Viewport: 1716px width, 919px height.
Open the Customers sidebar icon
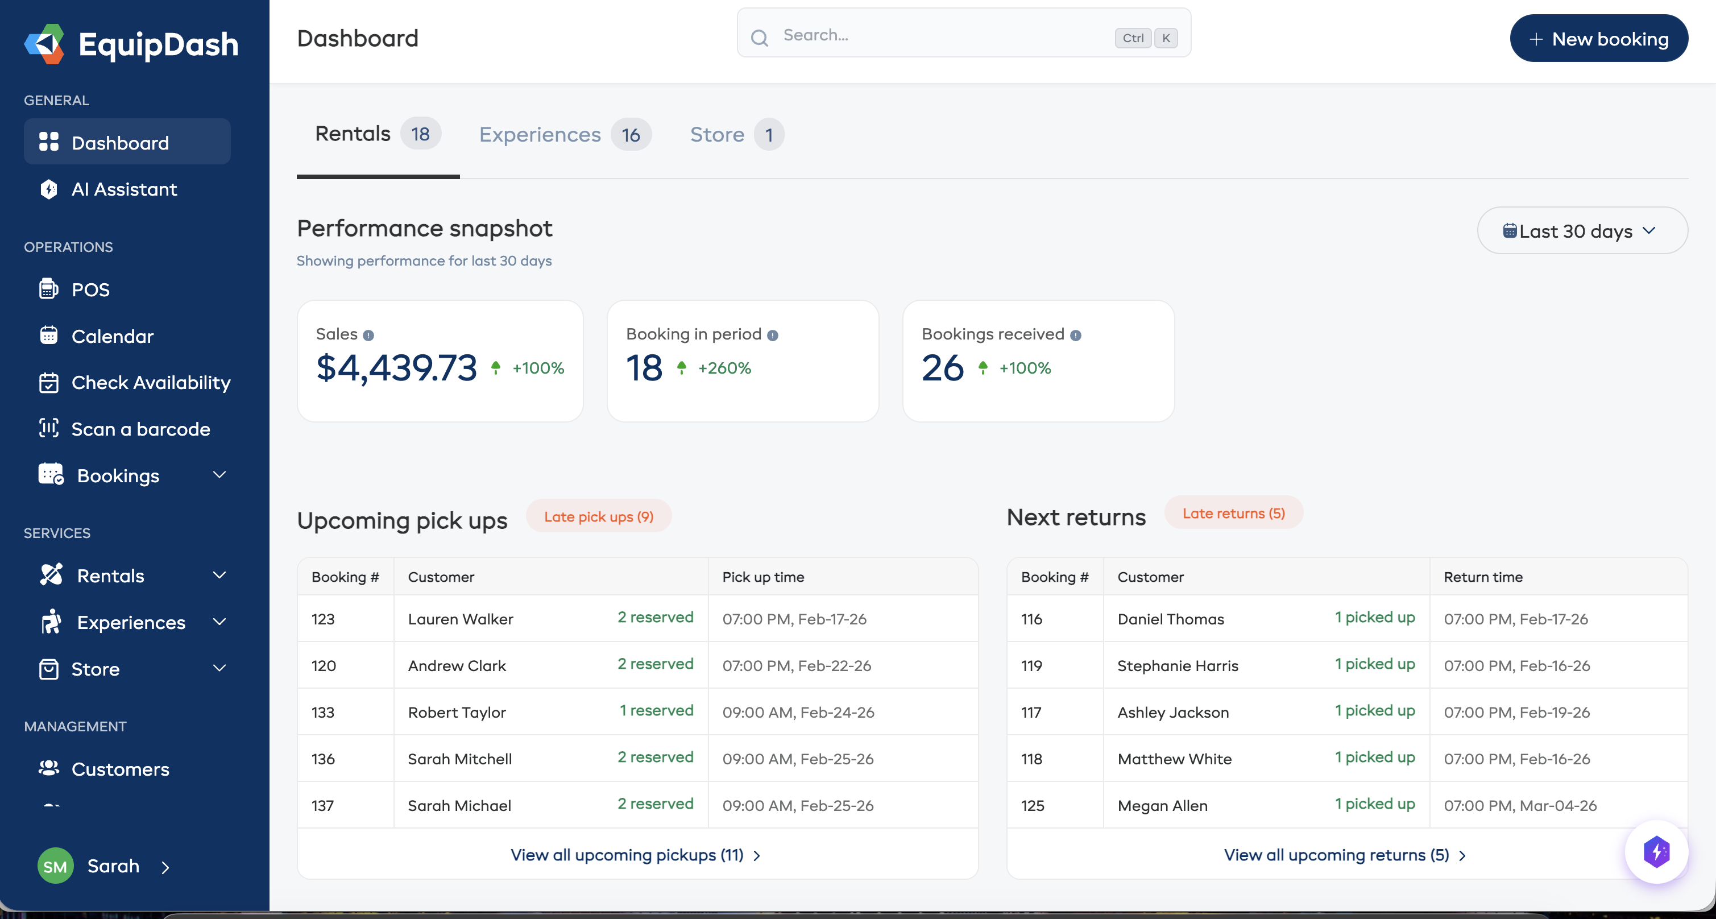pos(49,768)
